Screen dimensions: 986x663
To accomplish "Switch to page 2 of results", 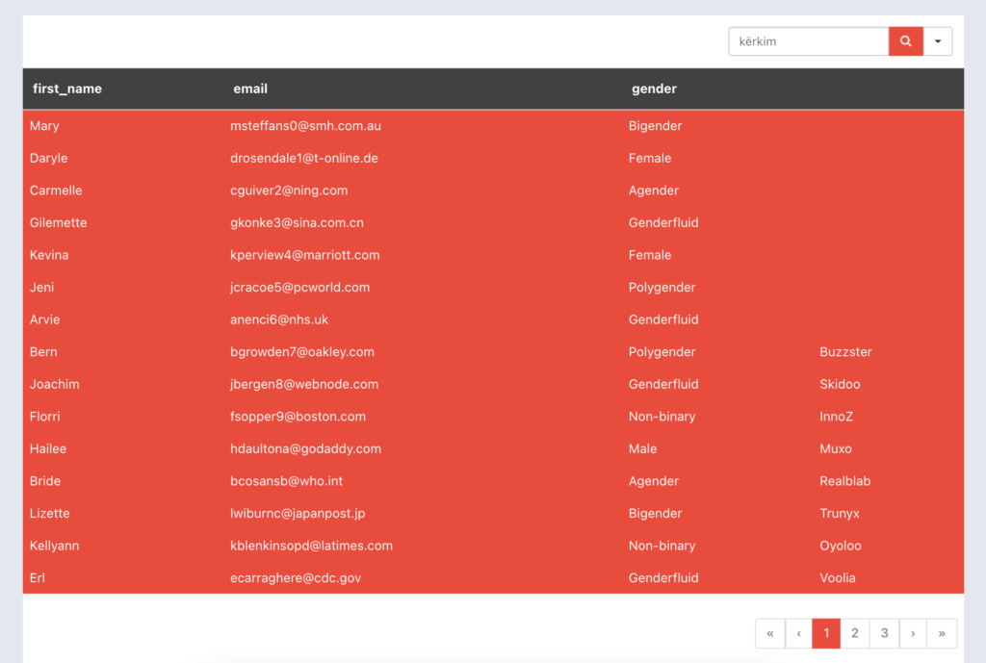I will [x=855, y=633].
